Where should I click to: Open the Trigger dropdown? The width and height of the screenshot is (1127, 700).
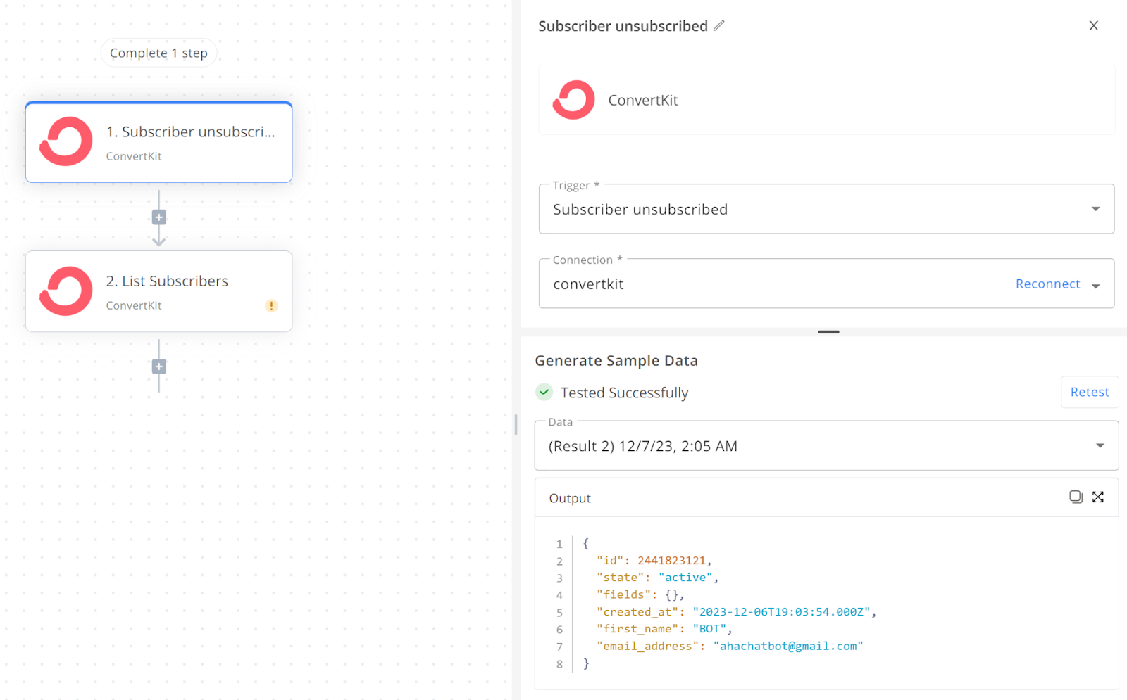point(826,209)
